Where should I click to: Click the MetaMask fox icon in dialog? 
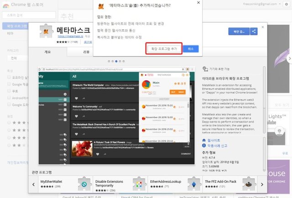tap(101, 6)
